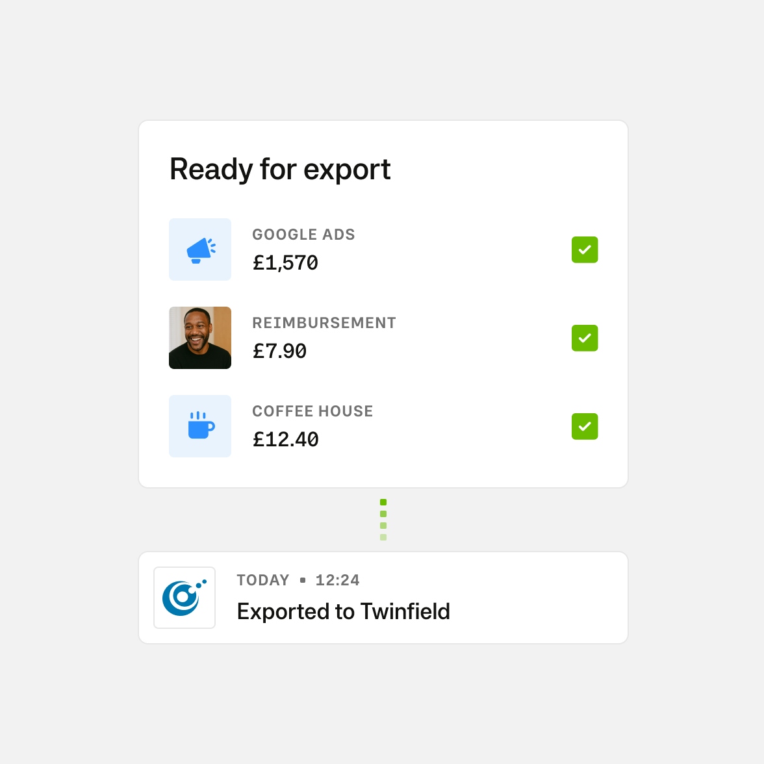Select the Coffee House label
Screen dimensions: 764x764
(x=312, y=411)
